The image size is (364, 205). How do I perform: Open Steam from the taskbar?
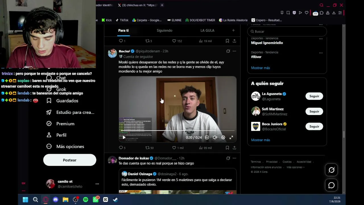115,200
